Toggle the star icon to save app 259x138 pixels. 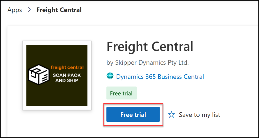[171, 115]
